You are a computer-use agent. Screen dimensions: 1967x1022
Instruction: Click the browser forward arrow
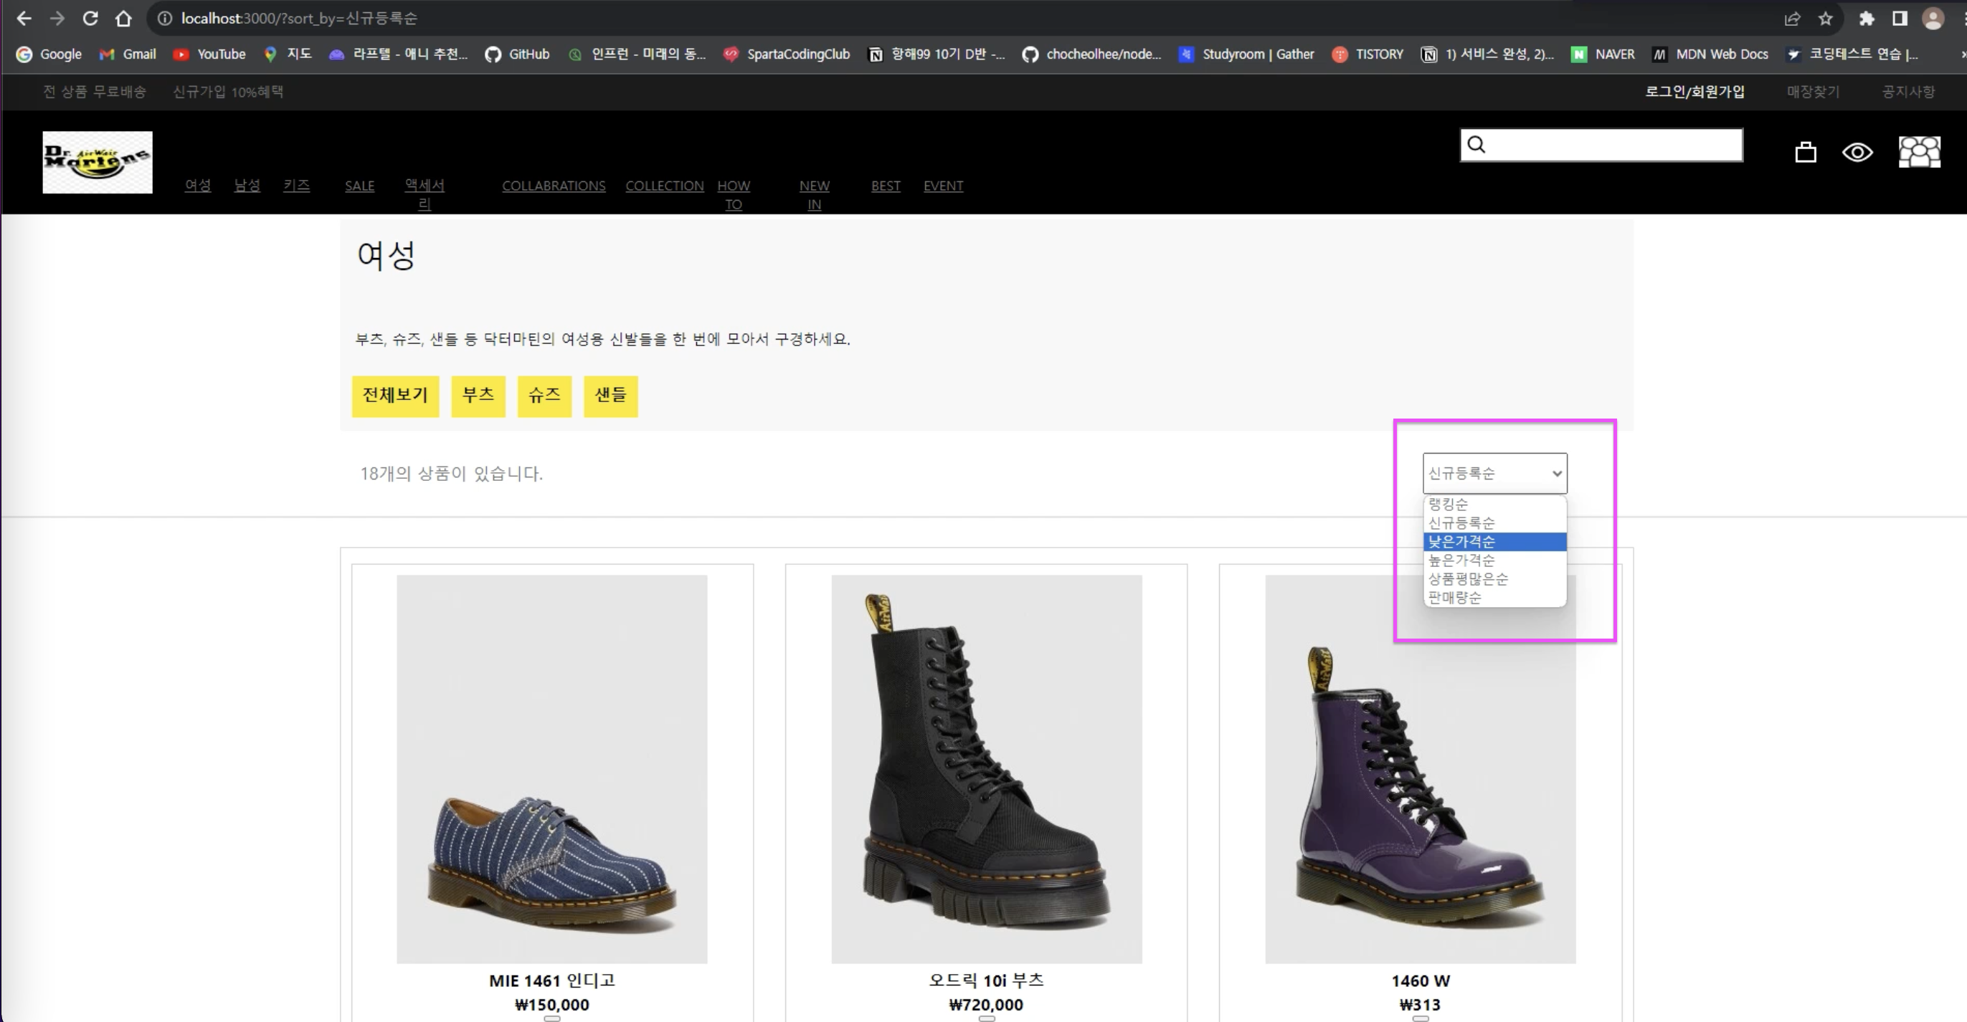57,19
